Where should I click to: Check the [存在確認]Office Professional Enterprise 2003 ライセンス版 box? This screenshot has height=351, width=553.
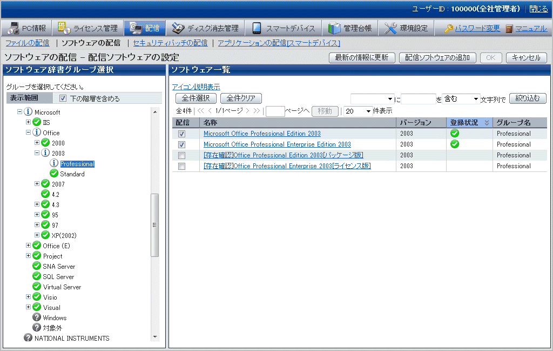click(x=181, y=167)
